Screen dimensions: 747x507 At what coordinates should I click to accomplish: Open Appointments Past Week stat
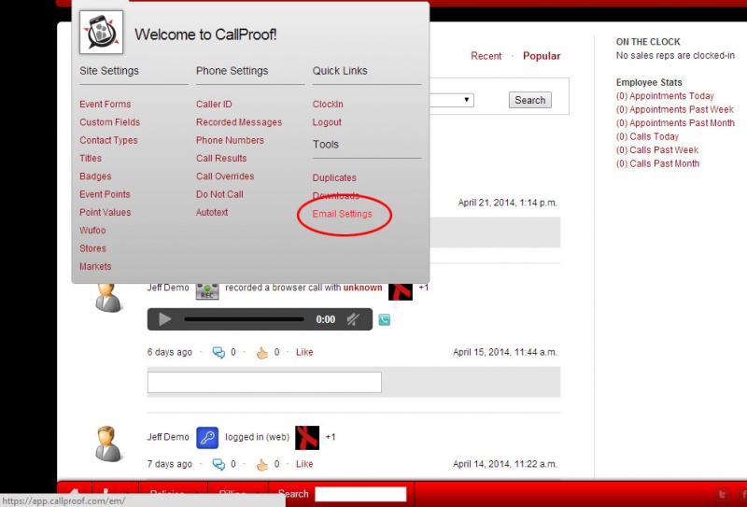675,109
